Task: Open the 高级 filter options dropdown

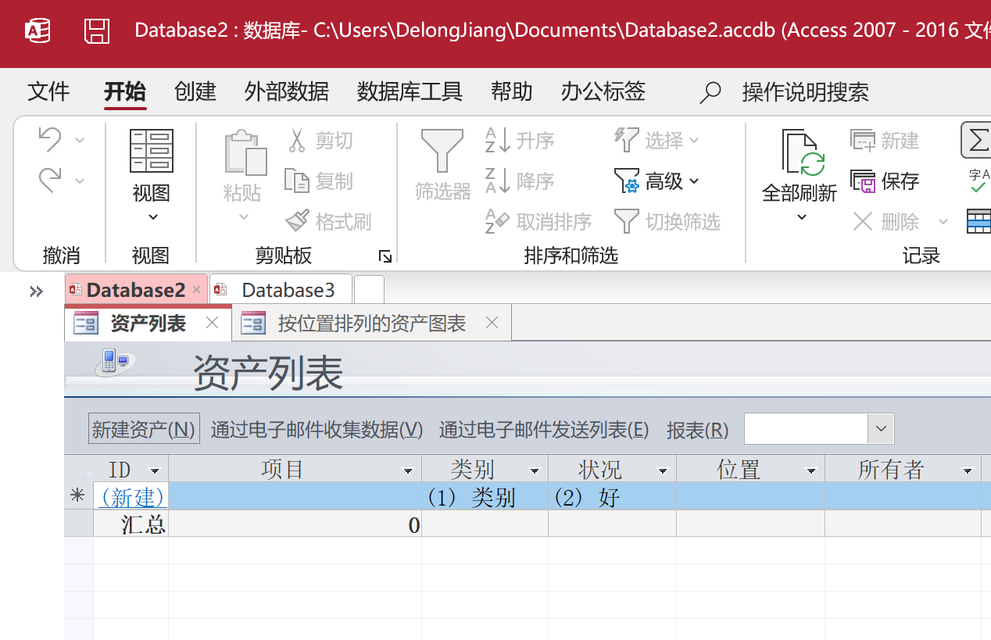Action: click(656, 181)
